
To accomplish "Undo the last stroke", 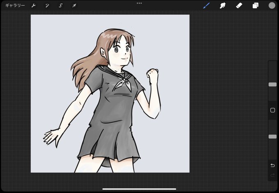I will click(x=272, y=165).
